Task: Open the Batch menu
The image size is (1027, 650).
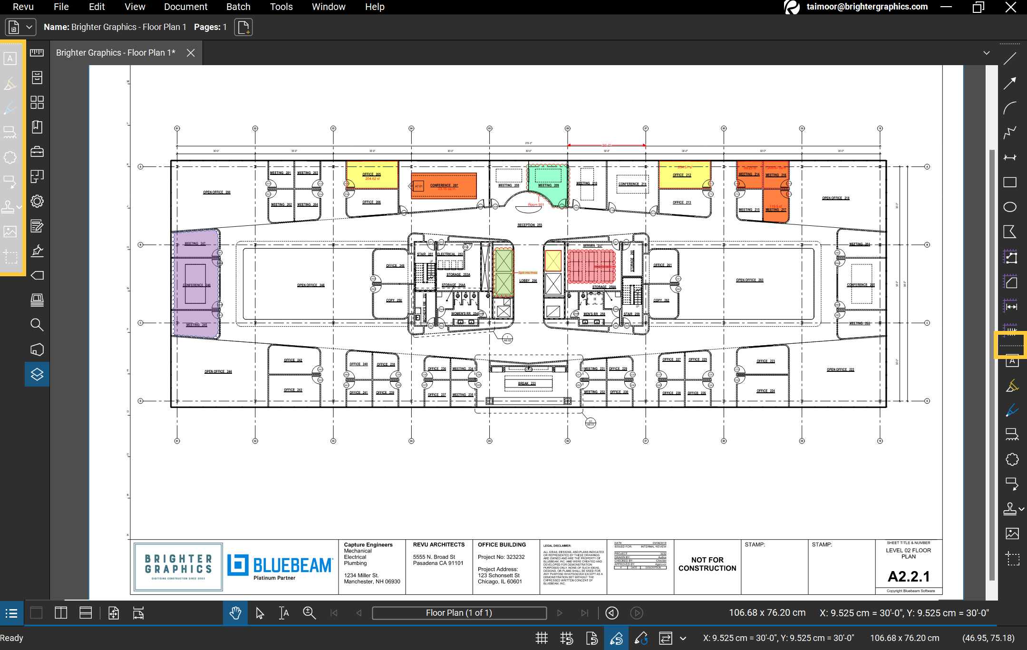Action: click(x=238, y=7)
